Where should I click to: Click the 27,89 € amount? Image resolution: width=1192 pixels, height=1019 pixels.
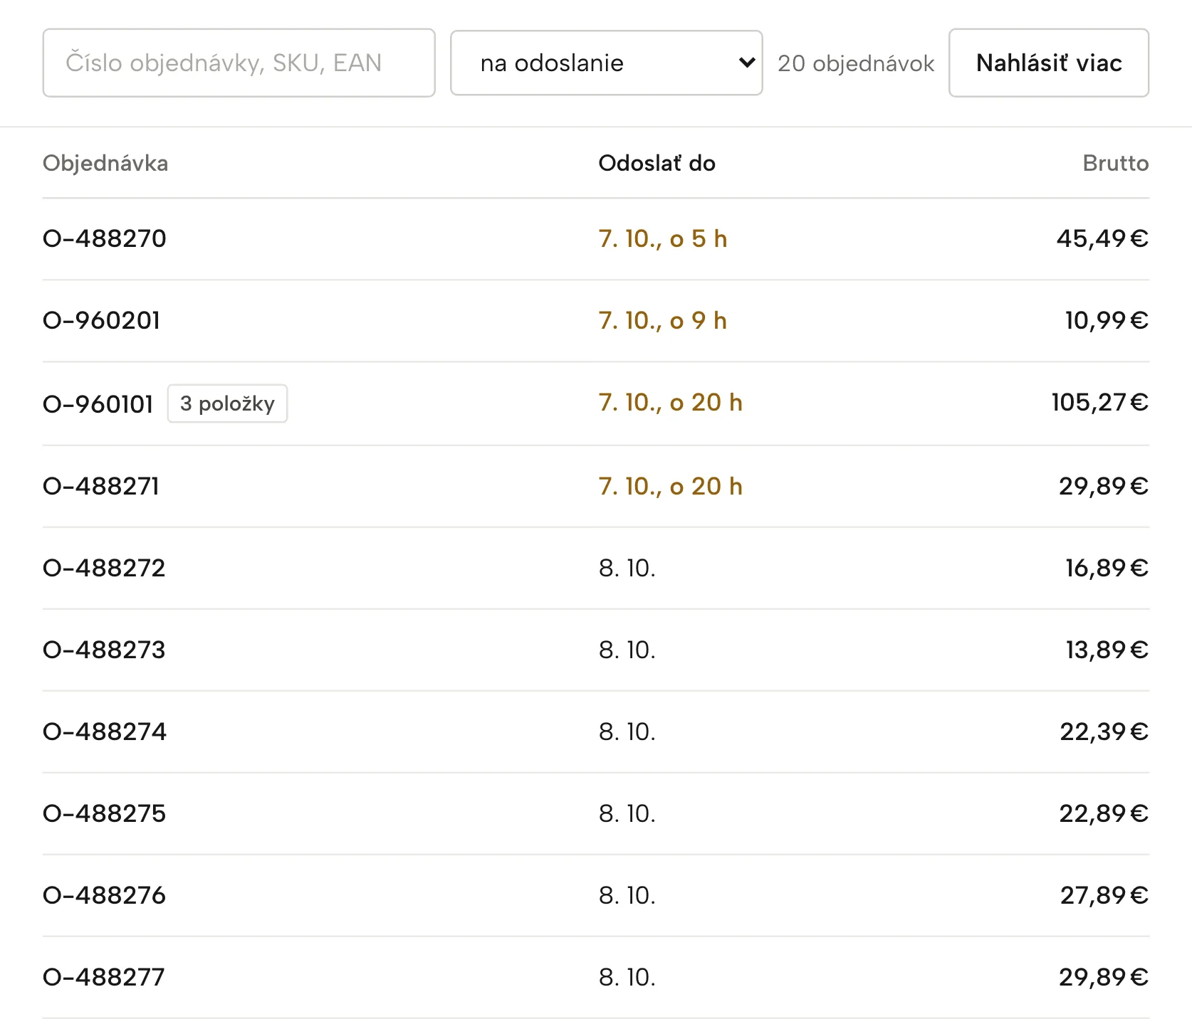click(x=1104, y=895)
